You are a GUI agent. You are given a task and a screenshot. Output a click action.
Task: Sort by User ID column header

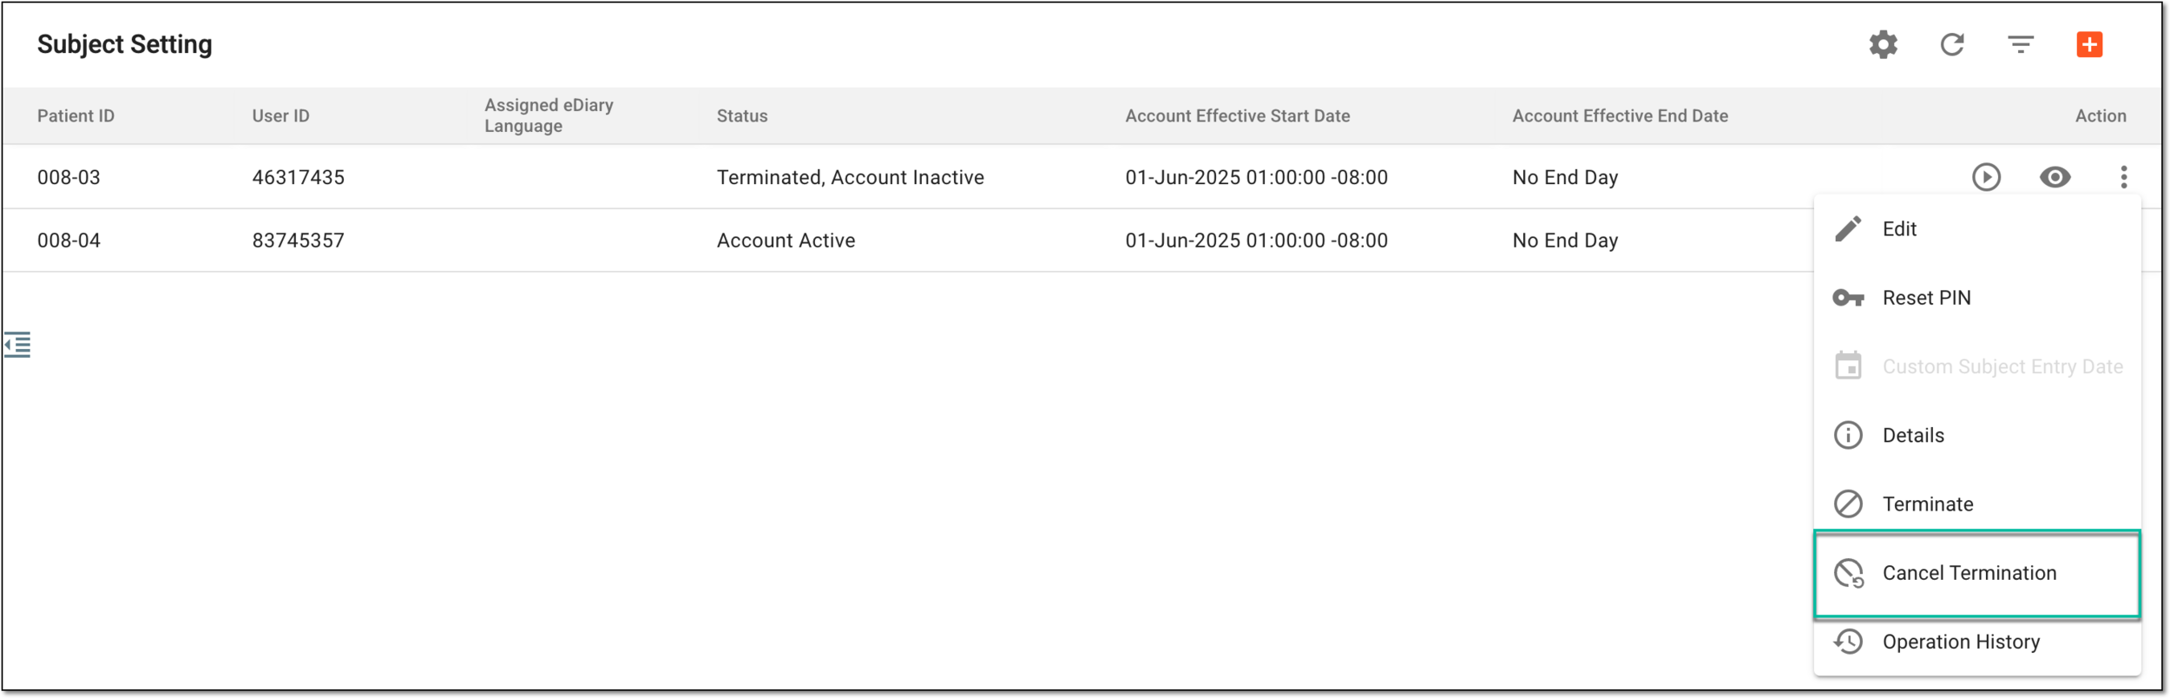coord(280,116)
